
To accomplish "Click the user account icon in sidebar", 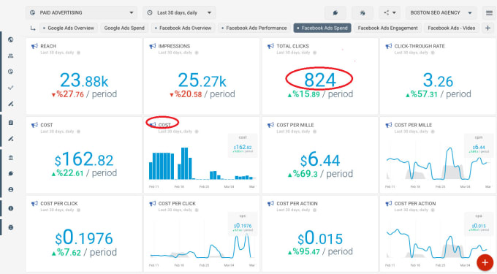I will coord(11,189).
